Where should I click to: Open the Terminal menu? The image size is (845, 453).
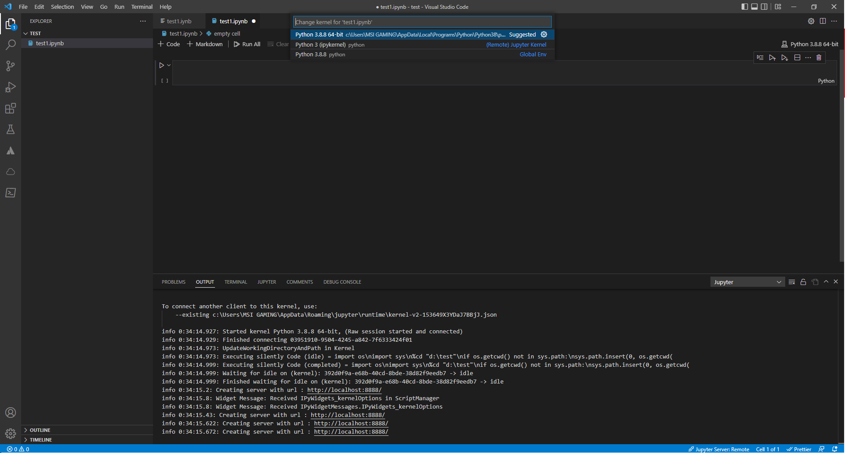tap(142, 7)
